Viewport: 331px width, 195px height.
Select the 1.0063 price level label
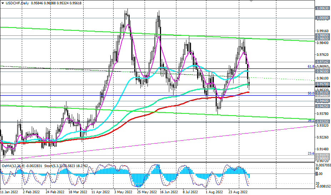pos(322,8)
